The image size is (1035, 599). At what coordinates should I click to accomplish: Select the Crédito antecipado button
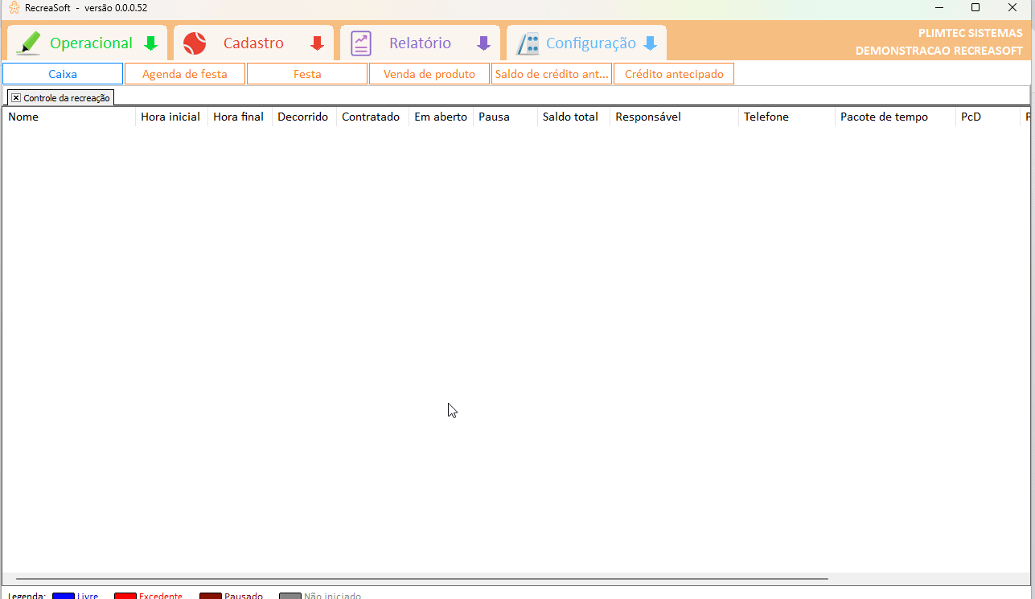pyautogui.click(x=674, y=74)
